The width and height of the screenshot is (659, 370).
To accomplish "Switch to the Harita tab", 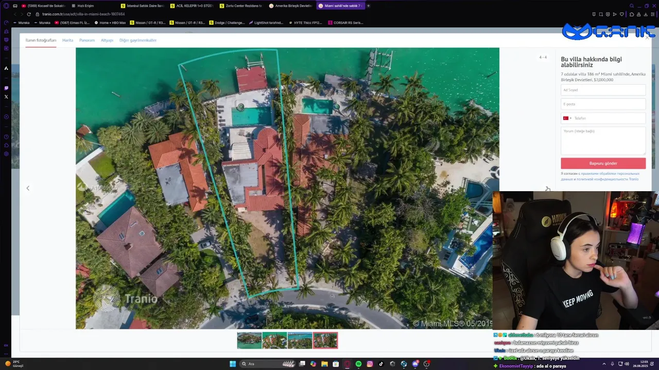I will click(x=67, y=40).
